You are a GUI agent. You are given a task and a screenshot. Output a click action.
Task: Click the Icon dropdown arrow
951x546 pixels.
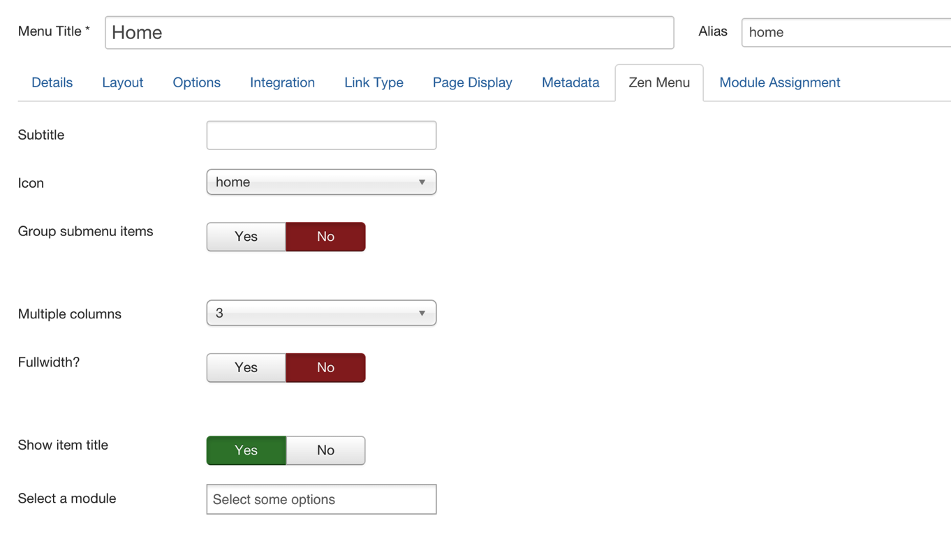tap(422, 182)
